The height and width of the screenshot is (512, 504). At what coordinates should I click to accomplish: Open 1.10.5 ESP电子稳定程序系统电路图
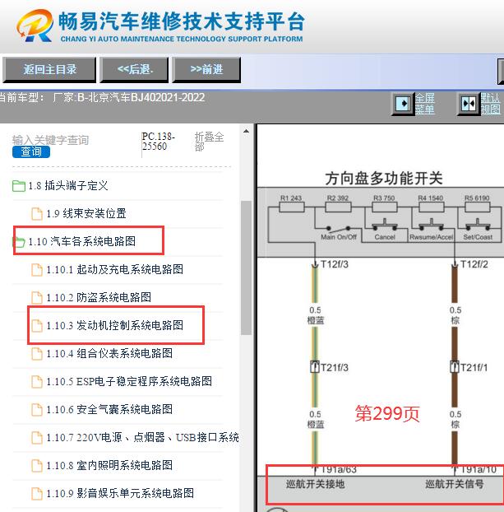coord(129,381)
